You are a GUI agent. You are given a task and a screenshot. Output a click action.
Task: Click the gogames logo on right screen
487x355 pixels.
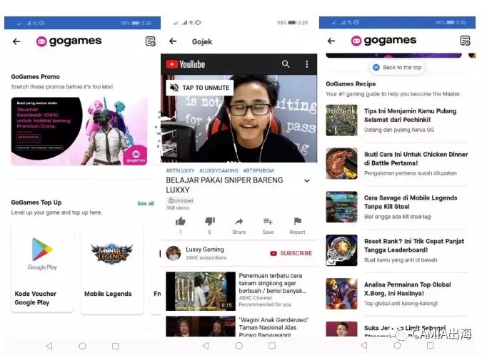tap(383, 41)
